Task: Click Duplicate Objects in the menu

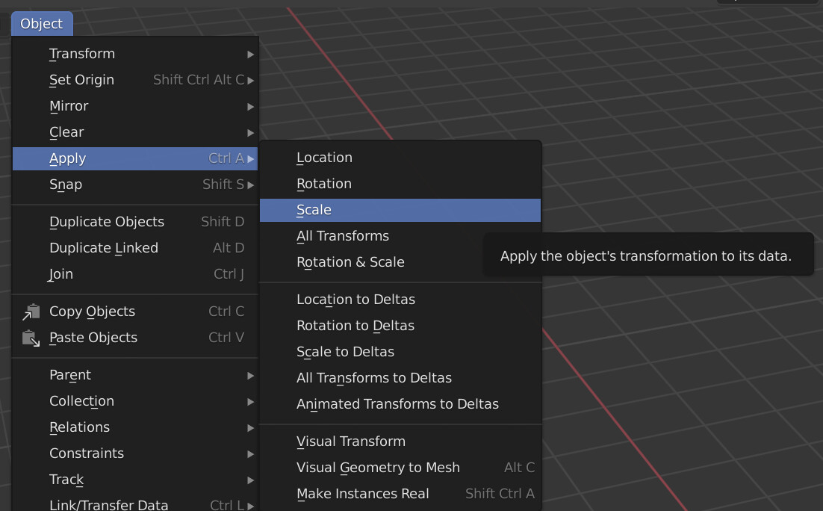Action: coord(106,222)
